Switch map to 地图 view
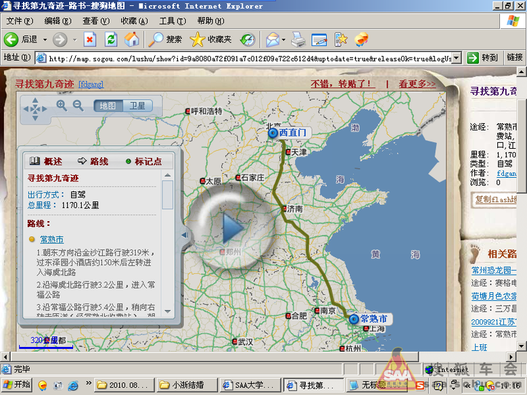Viewport: 527px width, 395px height. [x=108, y=106]
